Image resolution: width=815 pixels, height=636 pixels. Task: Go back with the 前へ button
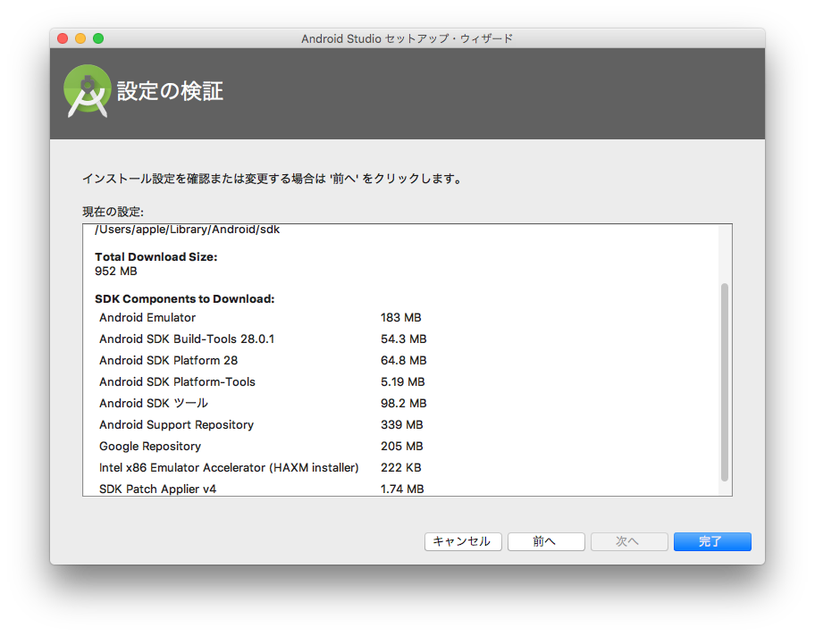tap(545, 541)
